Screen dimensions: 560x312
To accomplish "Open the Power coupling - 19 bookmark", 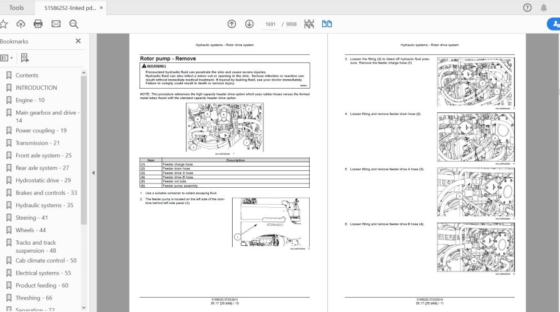I will (x=41, y=130).
